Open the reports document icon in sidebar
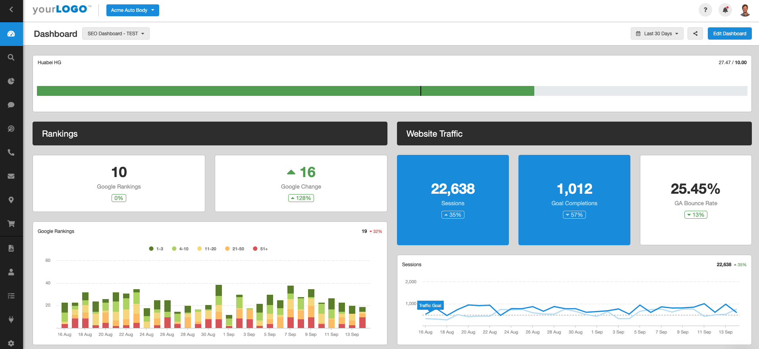The width and height of the screenshot is (759, 349). click(11, 248)
